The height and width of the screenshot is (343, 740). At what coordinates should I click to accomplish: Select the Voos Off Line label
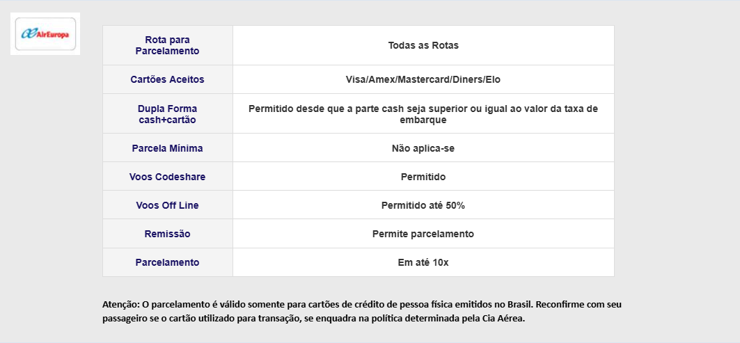(168, 205)
